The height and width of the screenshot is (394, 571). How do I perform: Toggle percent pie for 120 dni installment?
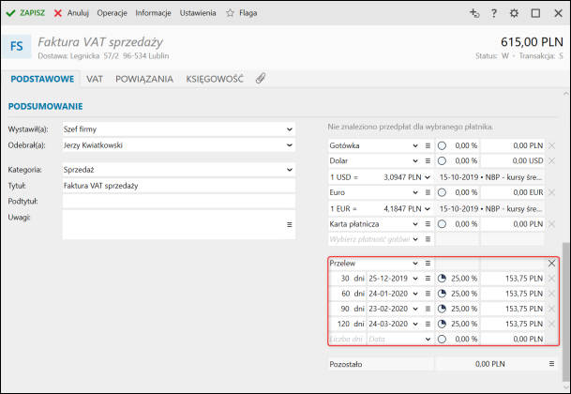pyautogui.click(x=442, y=324)
